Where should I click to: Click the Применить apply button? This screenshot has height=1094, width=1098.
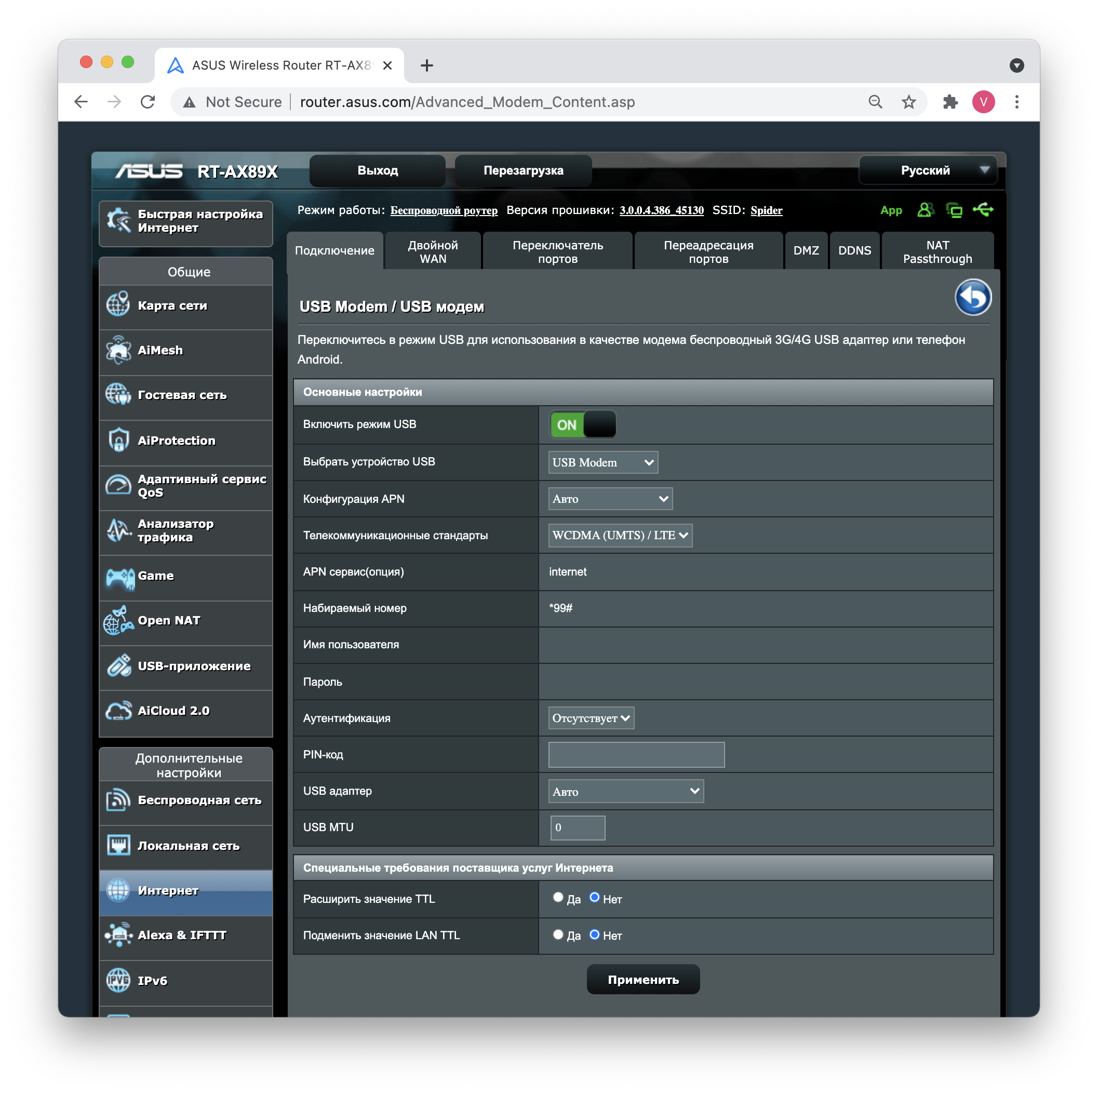click(643, 980)
